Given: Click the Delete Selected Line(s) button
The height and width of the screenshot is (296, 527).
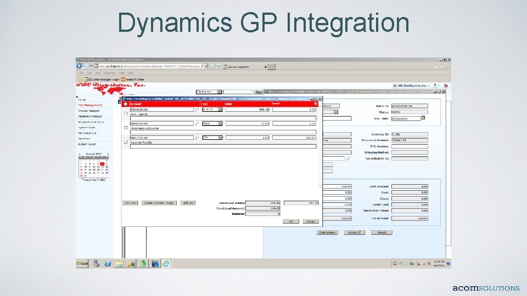Looking at the screenshot, I should tap(159, 203).
